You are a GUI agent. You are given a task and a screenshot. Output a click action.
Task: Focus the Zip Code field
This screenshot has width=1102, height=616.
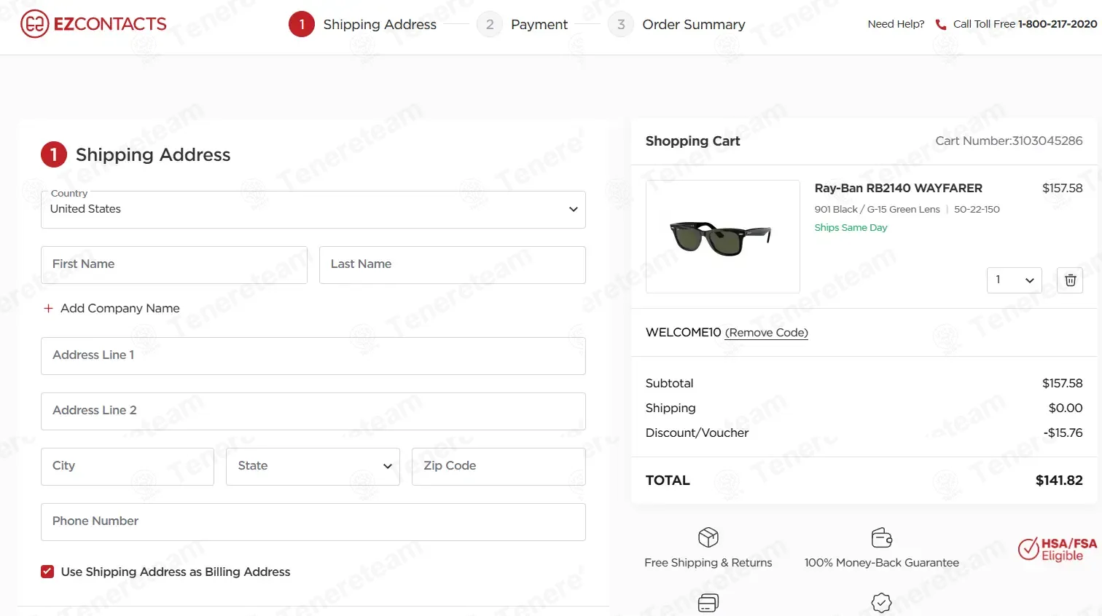[499, 467]
